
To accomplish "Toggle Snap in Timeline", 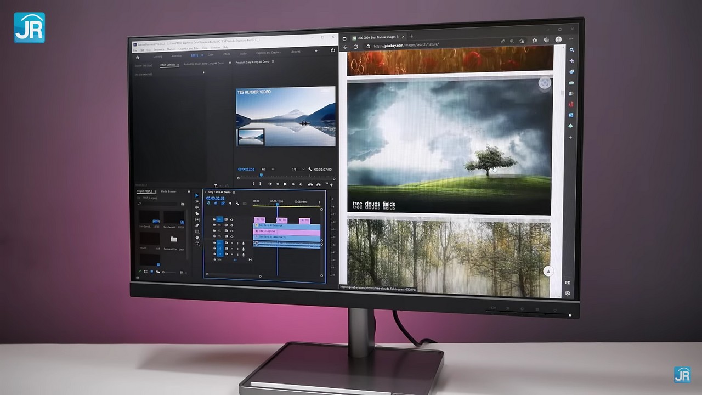I will coord(216,204).
